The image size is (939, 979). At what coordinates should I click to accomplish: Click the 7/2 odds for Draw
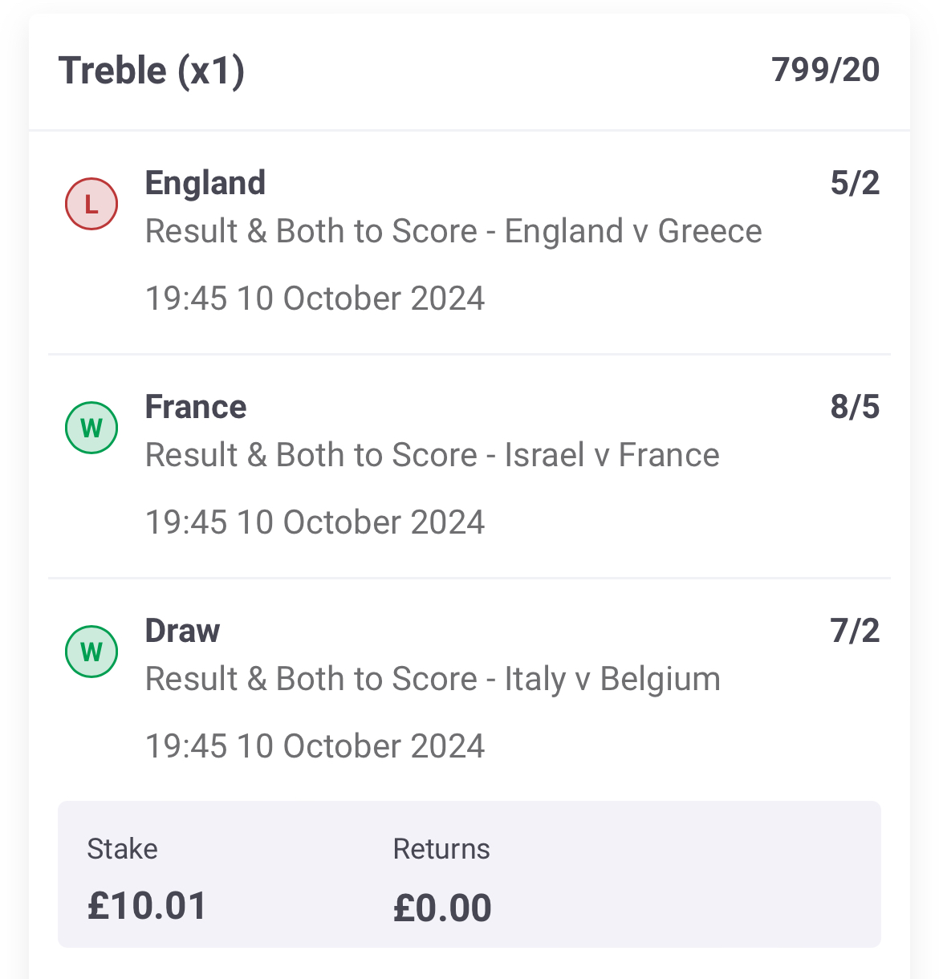point(856,631)
